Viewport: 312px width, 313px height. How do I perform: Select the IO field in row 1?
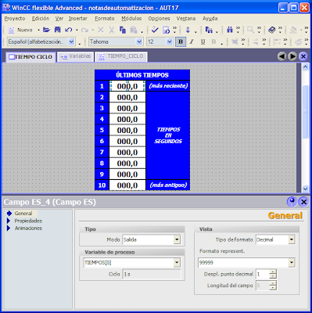click(x=127, y=86)
